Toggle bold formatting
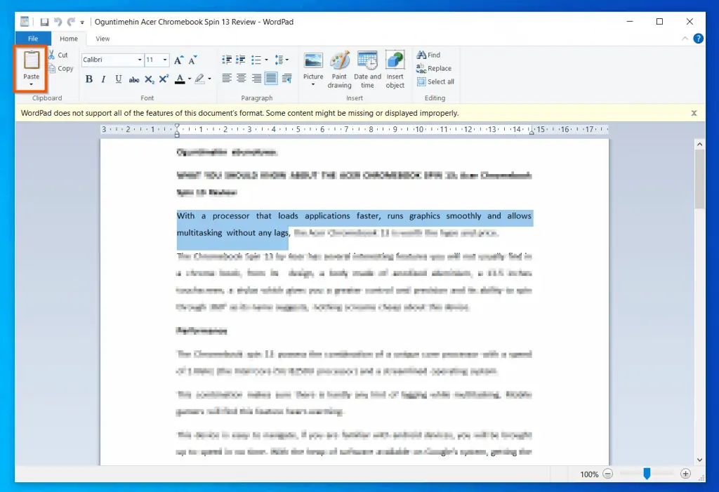719x492 pixels. (x=89, y=79)
